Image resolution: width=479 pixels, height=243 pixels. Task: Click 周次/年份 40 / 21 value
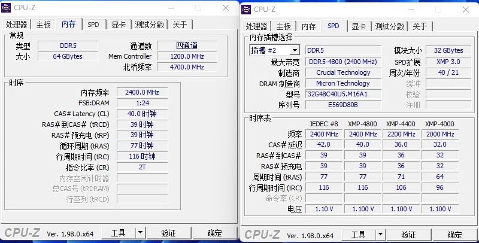[448, 72]
